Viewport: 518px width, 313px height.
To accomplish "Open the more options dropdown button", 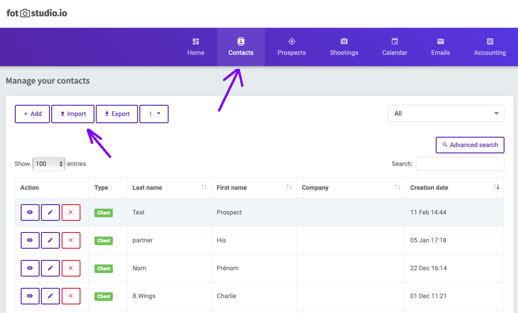I will (x=154, y=114).
